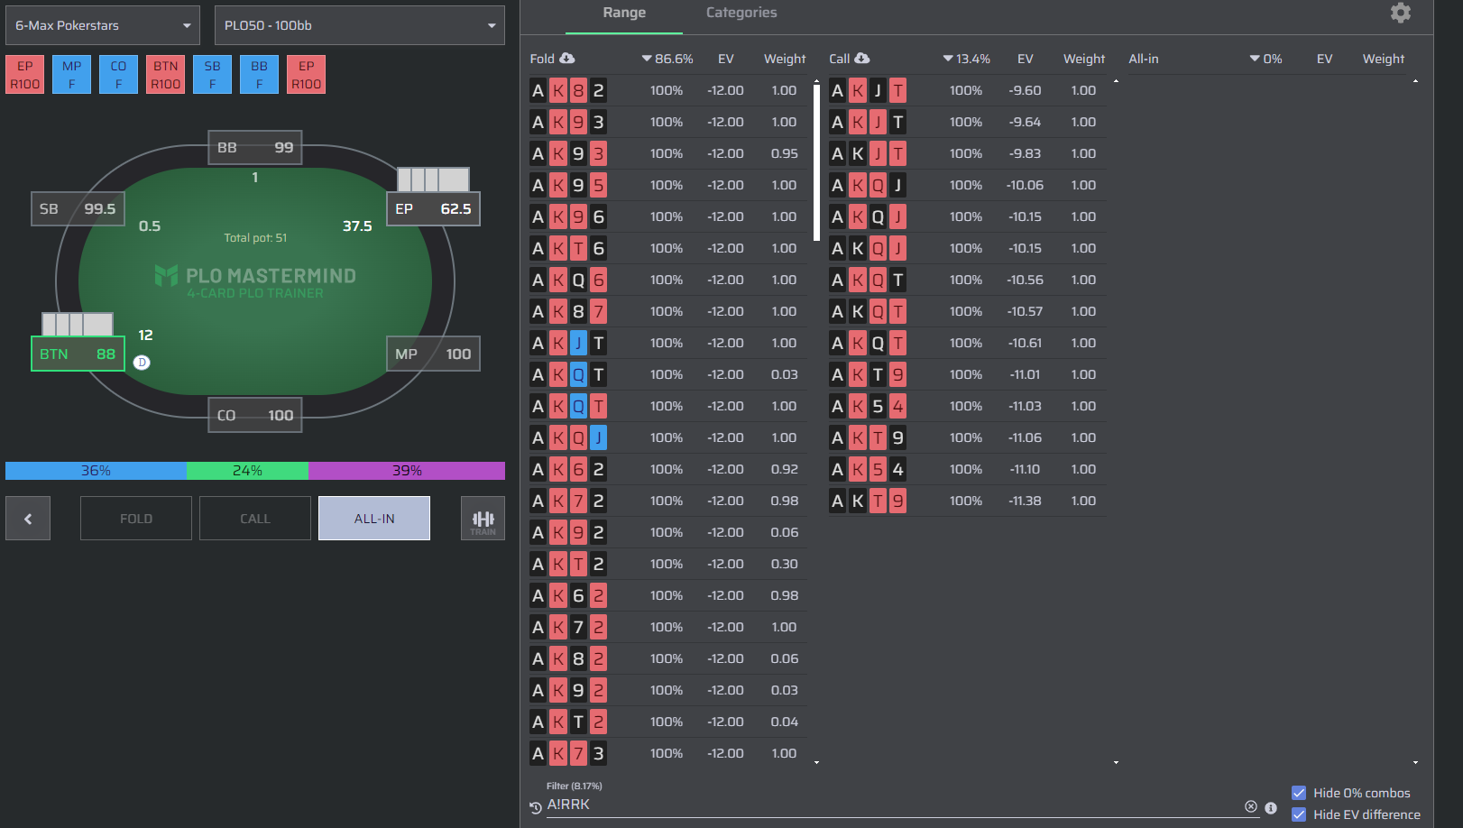
Task: Click the Train dumbbell icon
Action: click(483, 519)
